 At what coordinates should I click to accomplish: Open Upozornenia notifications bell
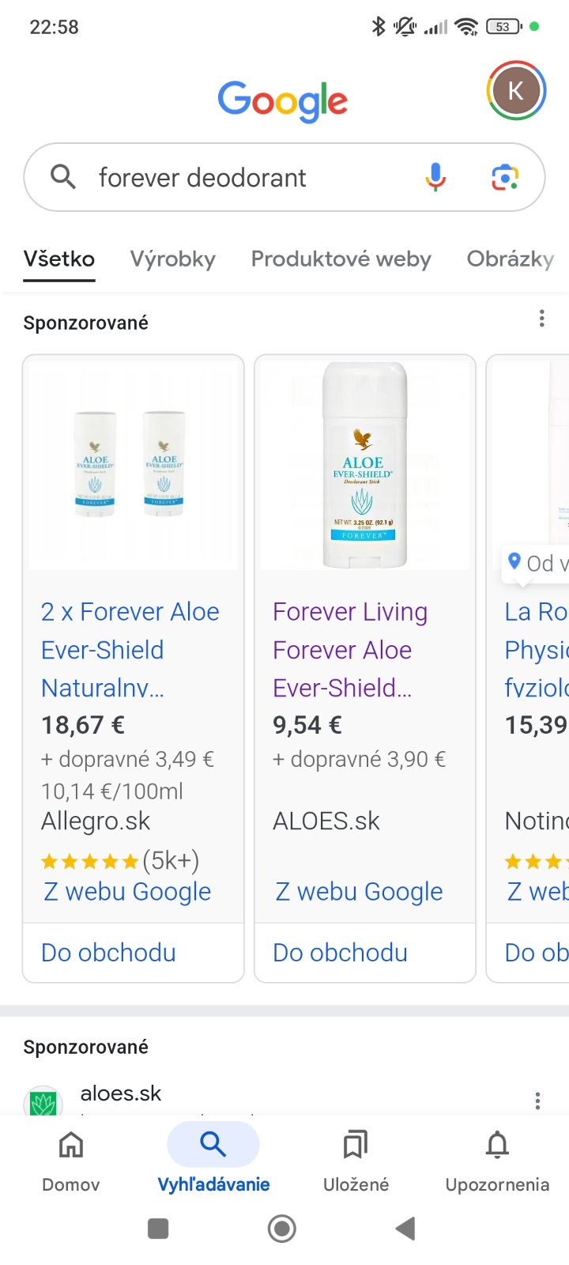(x=497, y=1161)
